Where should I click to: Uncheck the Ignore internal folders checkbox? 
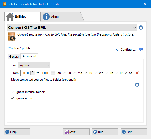pos(13,92)
